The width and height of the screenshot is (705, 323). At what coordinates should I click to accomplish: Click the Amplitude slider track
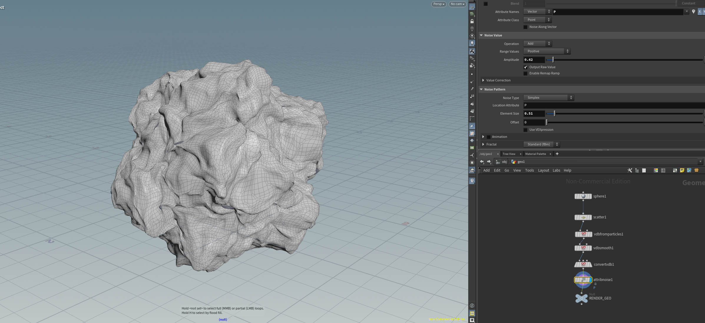click(625, 60)
